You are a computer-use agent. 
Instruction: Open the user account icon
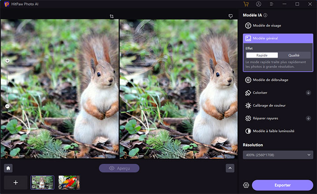tap(258, 4)
